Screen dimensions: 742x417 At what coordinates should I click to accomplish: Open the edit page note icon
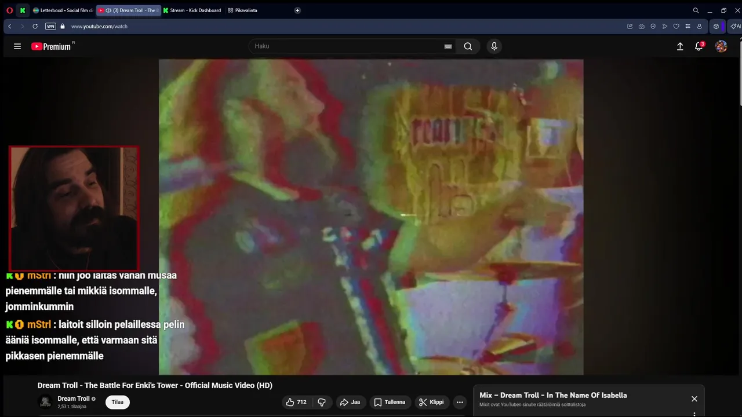[630, 26]
